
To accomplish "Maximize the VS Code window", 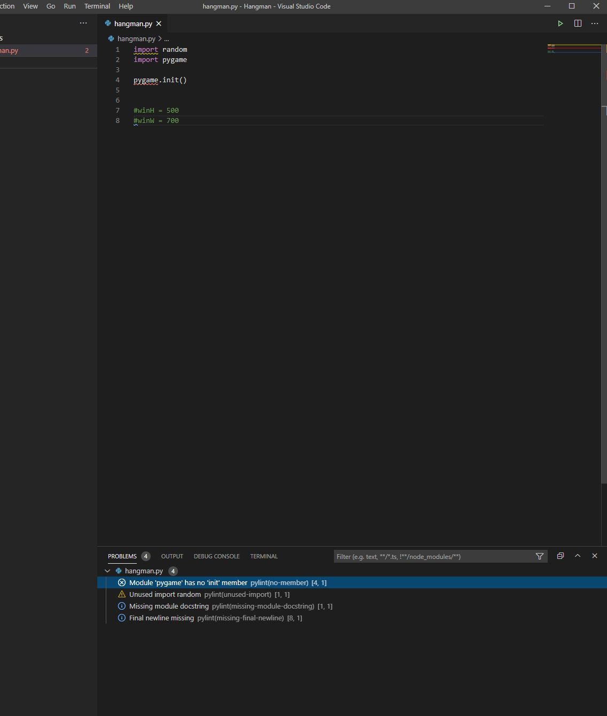I will pos(572,6).
